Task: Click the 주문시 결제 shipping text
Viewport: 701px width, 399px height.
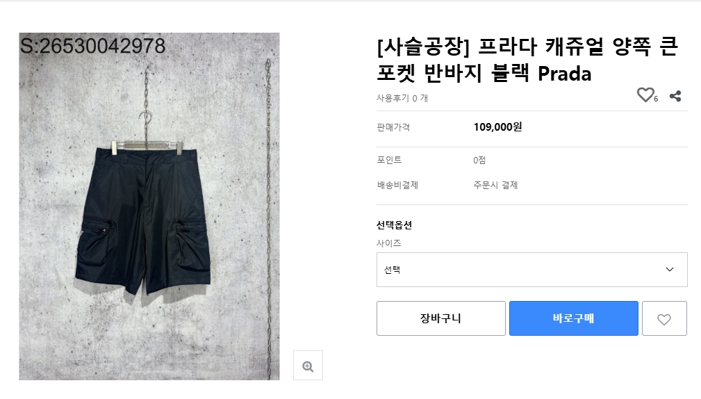Action: tap(495, 185)
